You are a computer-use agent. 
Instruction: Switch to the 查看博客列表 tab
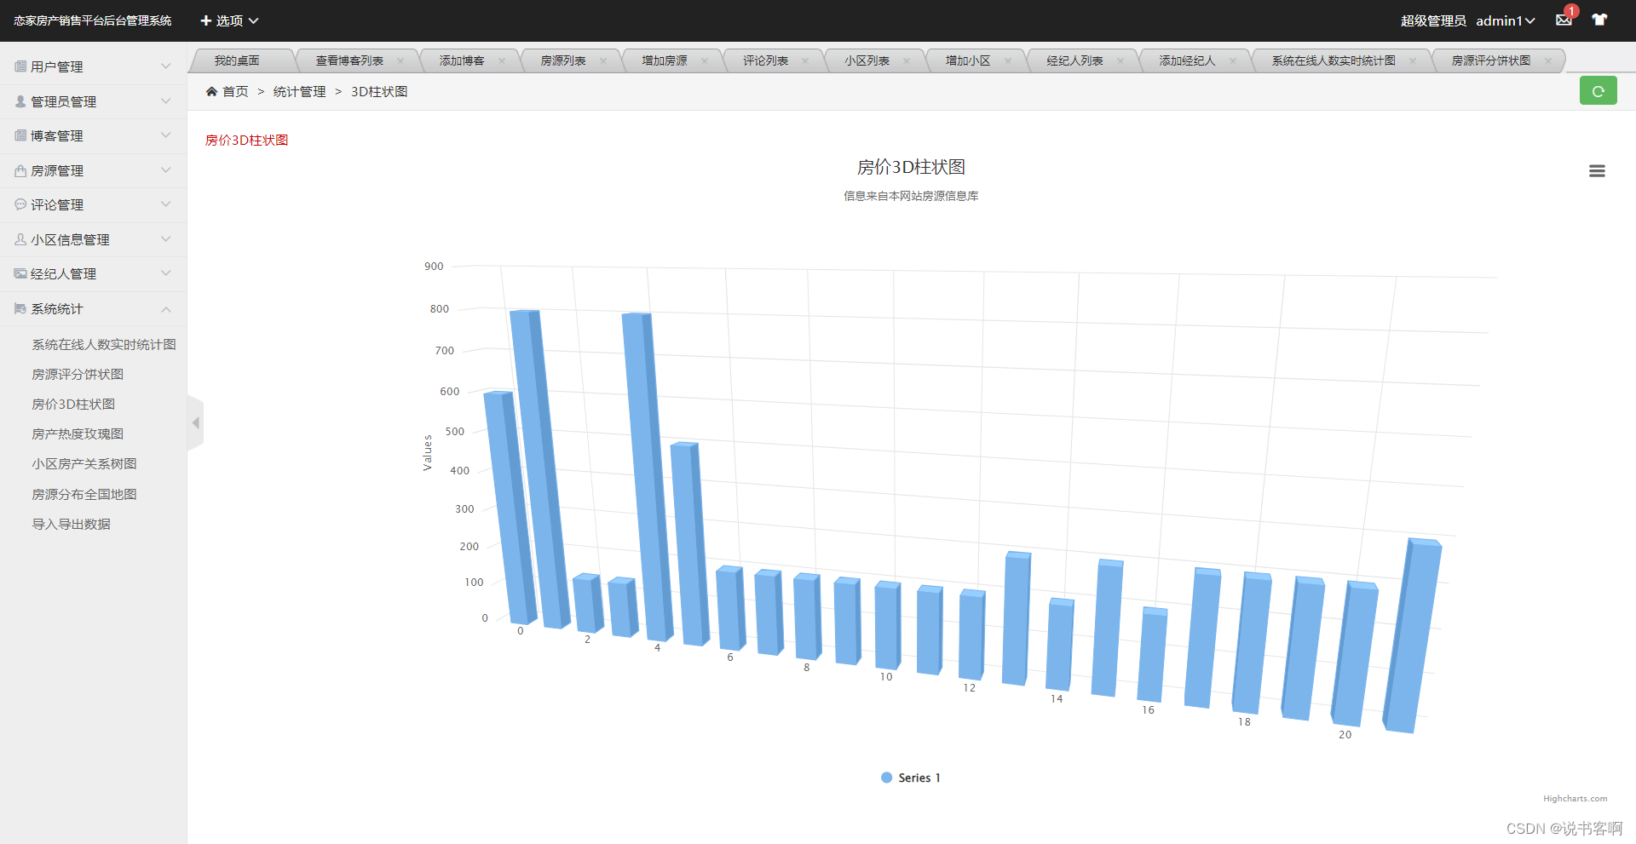[x=349, y=60]
